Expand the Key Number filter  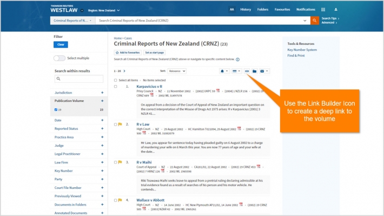102,171
